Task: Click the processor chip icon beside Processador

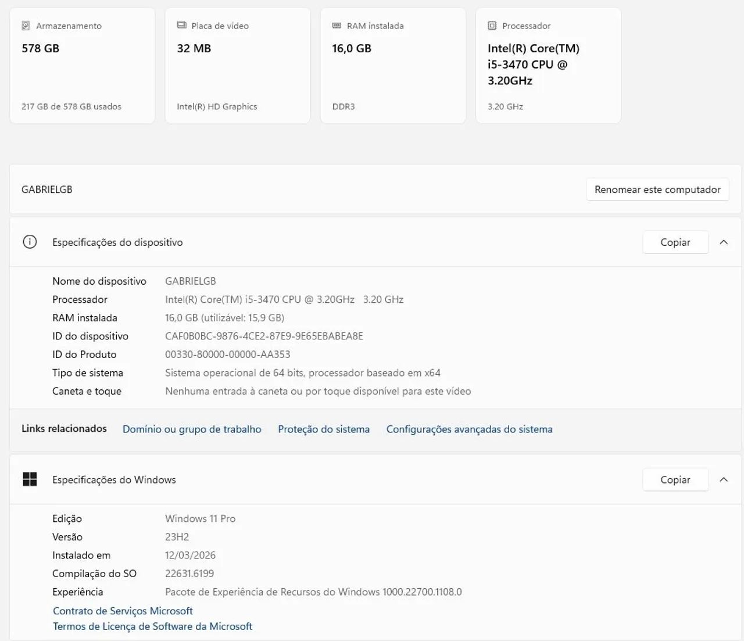Action: coord(492,26)
